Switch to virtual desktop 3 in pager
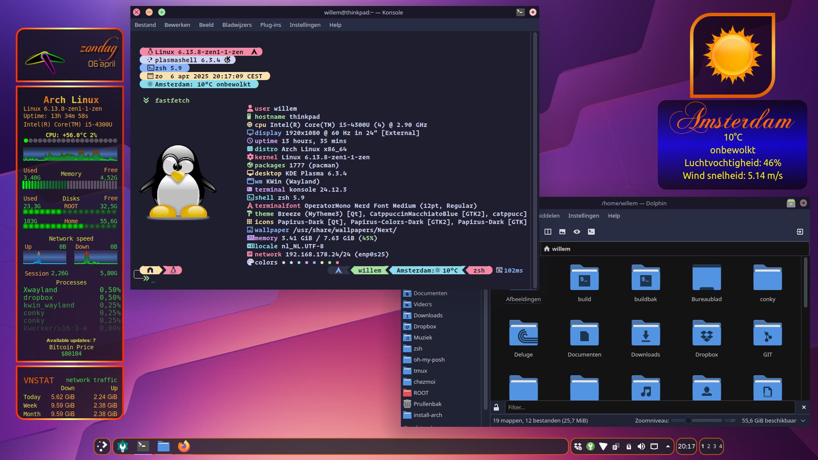This screenshot has width=818, height=460. pyautogui.click(x=715, y=446)
